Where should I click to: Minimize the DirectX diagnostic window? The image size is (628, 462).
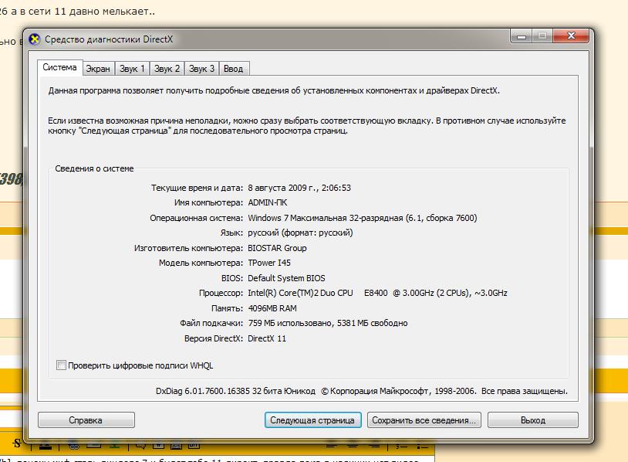click(x=521, y=36)
